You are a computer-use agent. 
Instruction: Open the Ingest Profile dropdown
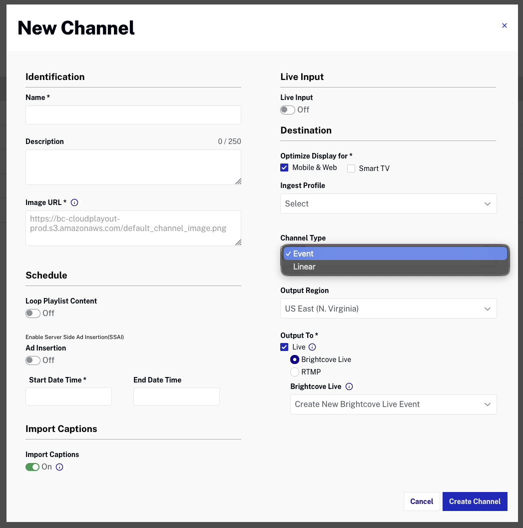(388, 203)
